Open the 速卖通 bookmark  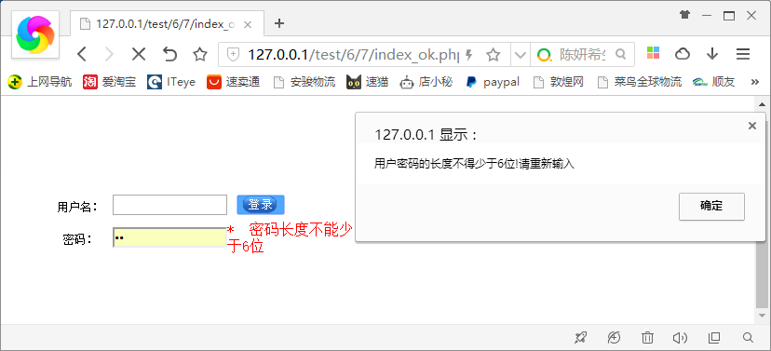click(233, 82)
